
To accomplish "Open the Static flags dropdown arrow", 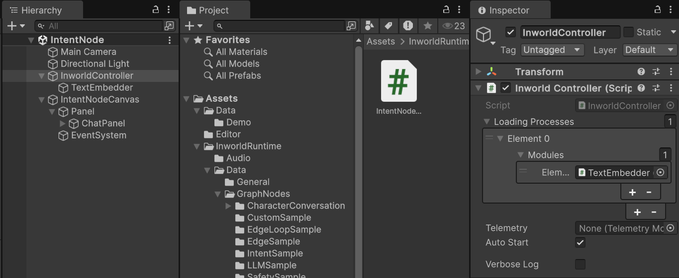I will pos(674,32).
